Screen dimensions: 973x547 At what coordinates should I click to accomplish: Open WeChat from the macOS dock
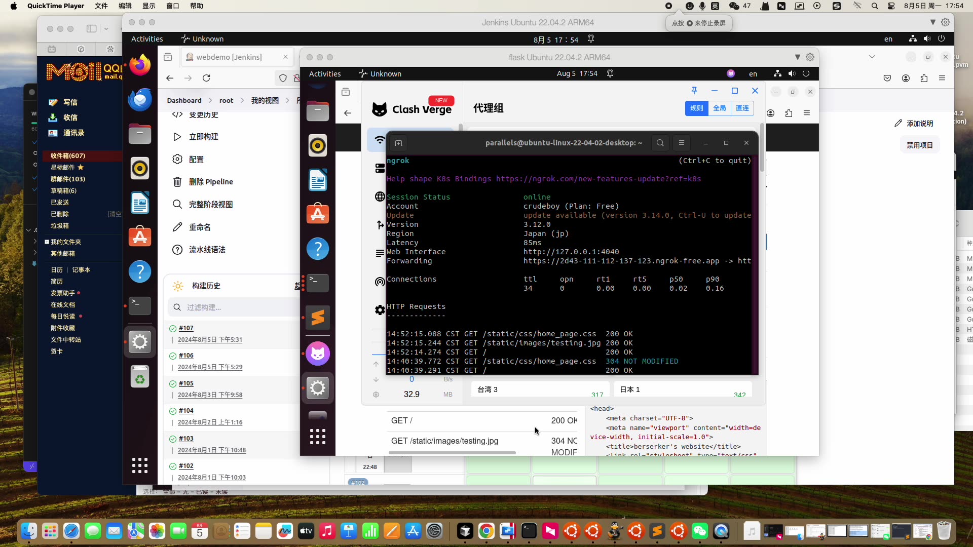(x=700, y=531)
